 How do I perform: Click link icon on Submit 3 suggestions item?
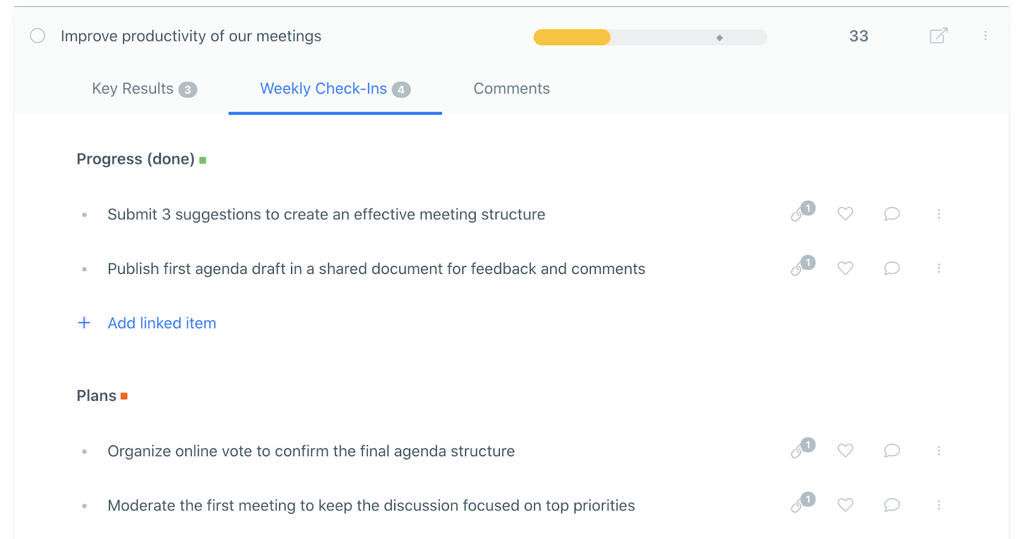(x=802, y=212)
